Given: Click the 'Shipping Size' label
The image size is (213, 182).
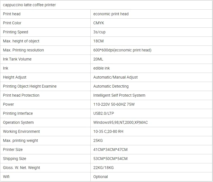Looking at the screenshot, I should 14,159.
